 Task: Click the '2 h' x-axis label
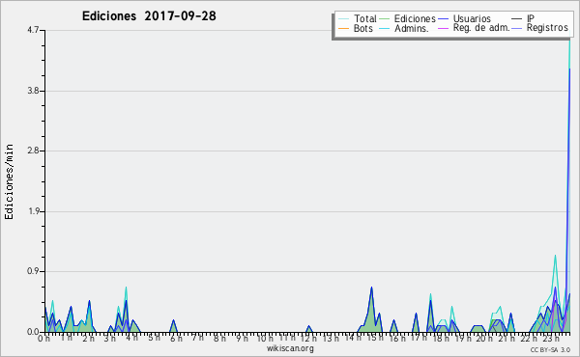pos(88,338)
